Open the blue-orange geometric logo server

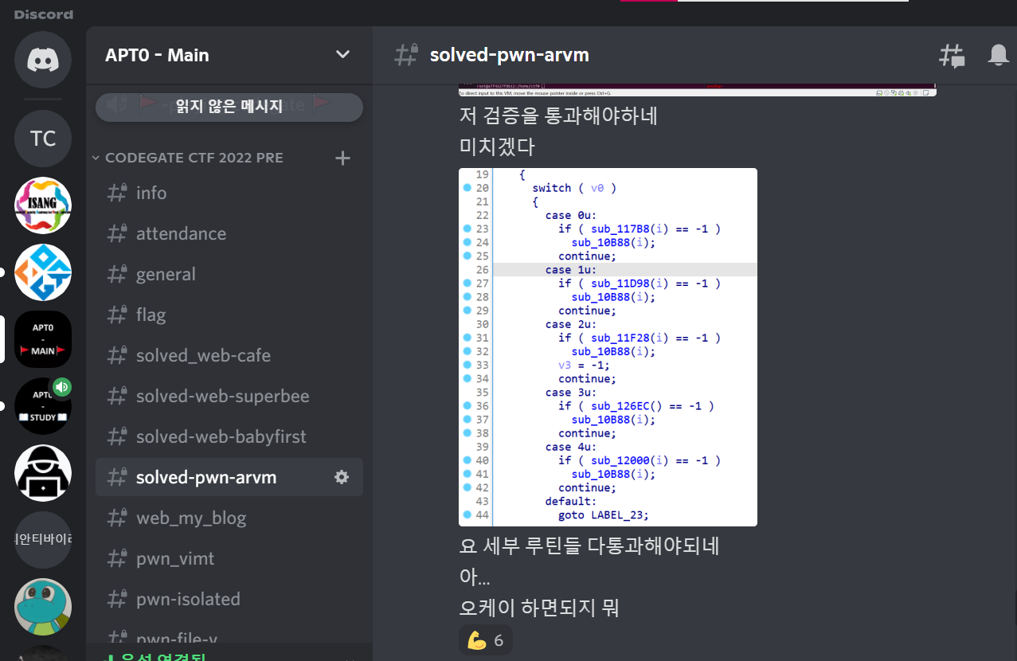43,272
